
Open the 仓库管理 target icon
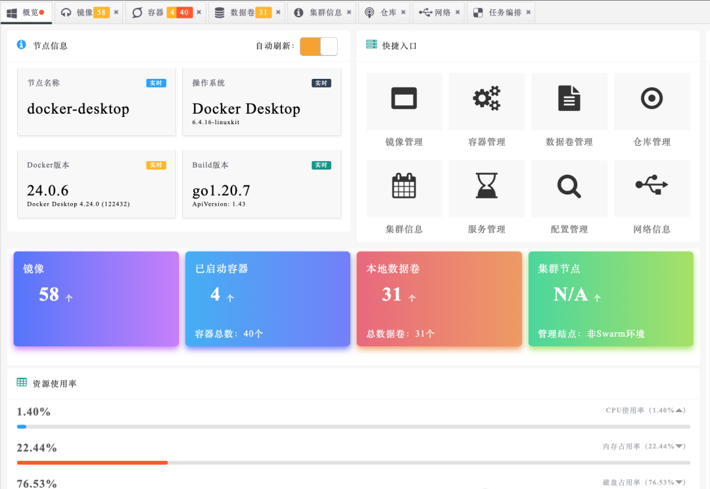652,98
